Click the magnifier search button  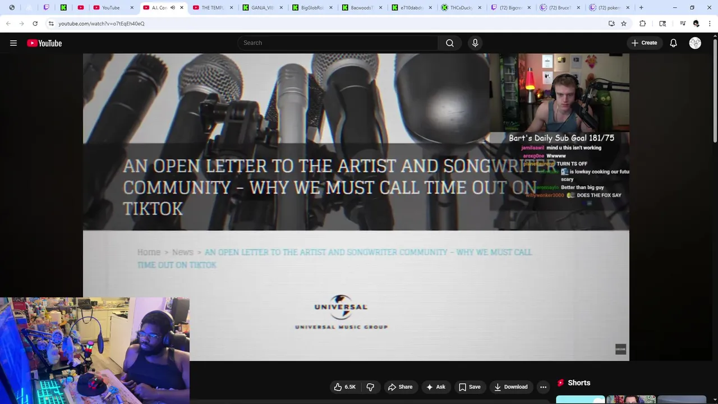[450, 43]
